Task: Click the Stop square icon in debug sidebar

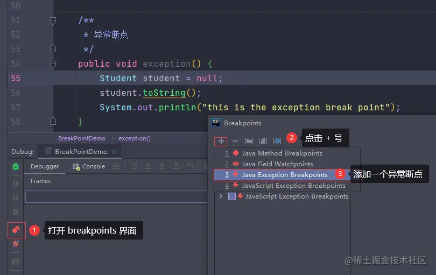Action: [x=16, y=212]
